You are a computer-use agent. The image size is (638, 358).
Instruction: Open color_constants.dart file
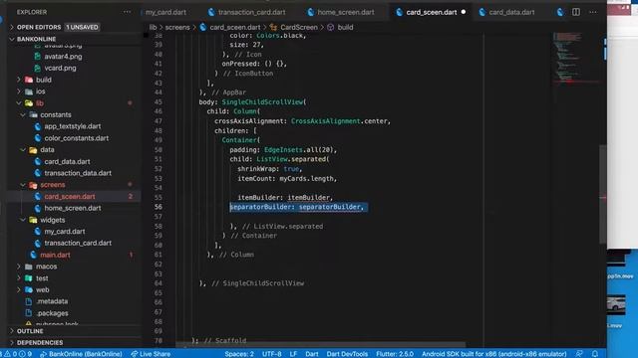[76, 138]
